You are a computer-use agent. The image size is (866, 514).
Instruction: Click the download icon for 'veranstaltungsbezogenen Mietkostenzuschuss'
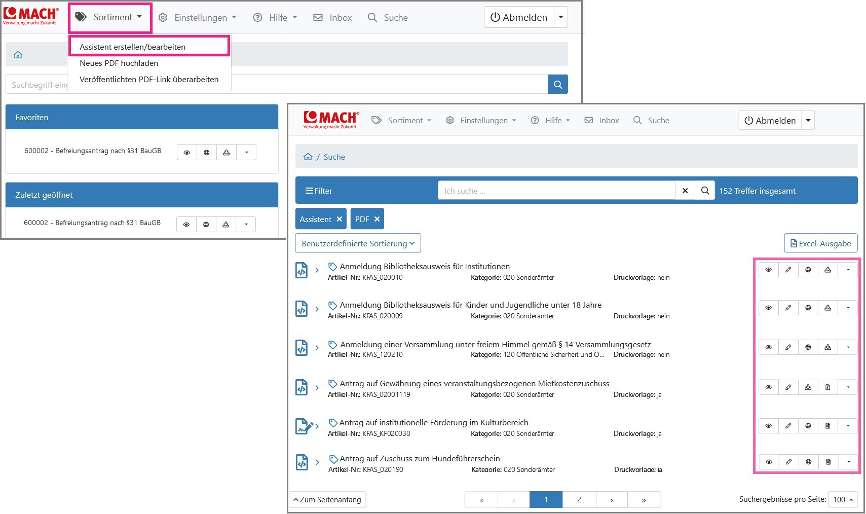point(808,387)
